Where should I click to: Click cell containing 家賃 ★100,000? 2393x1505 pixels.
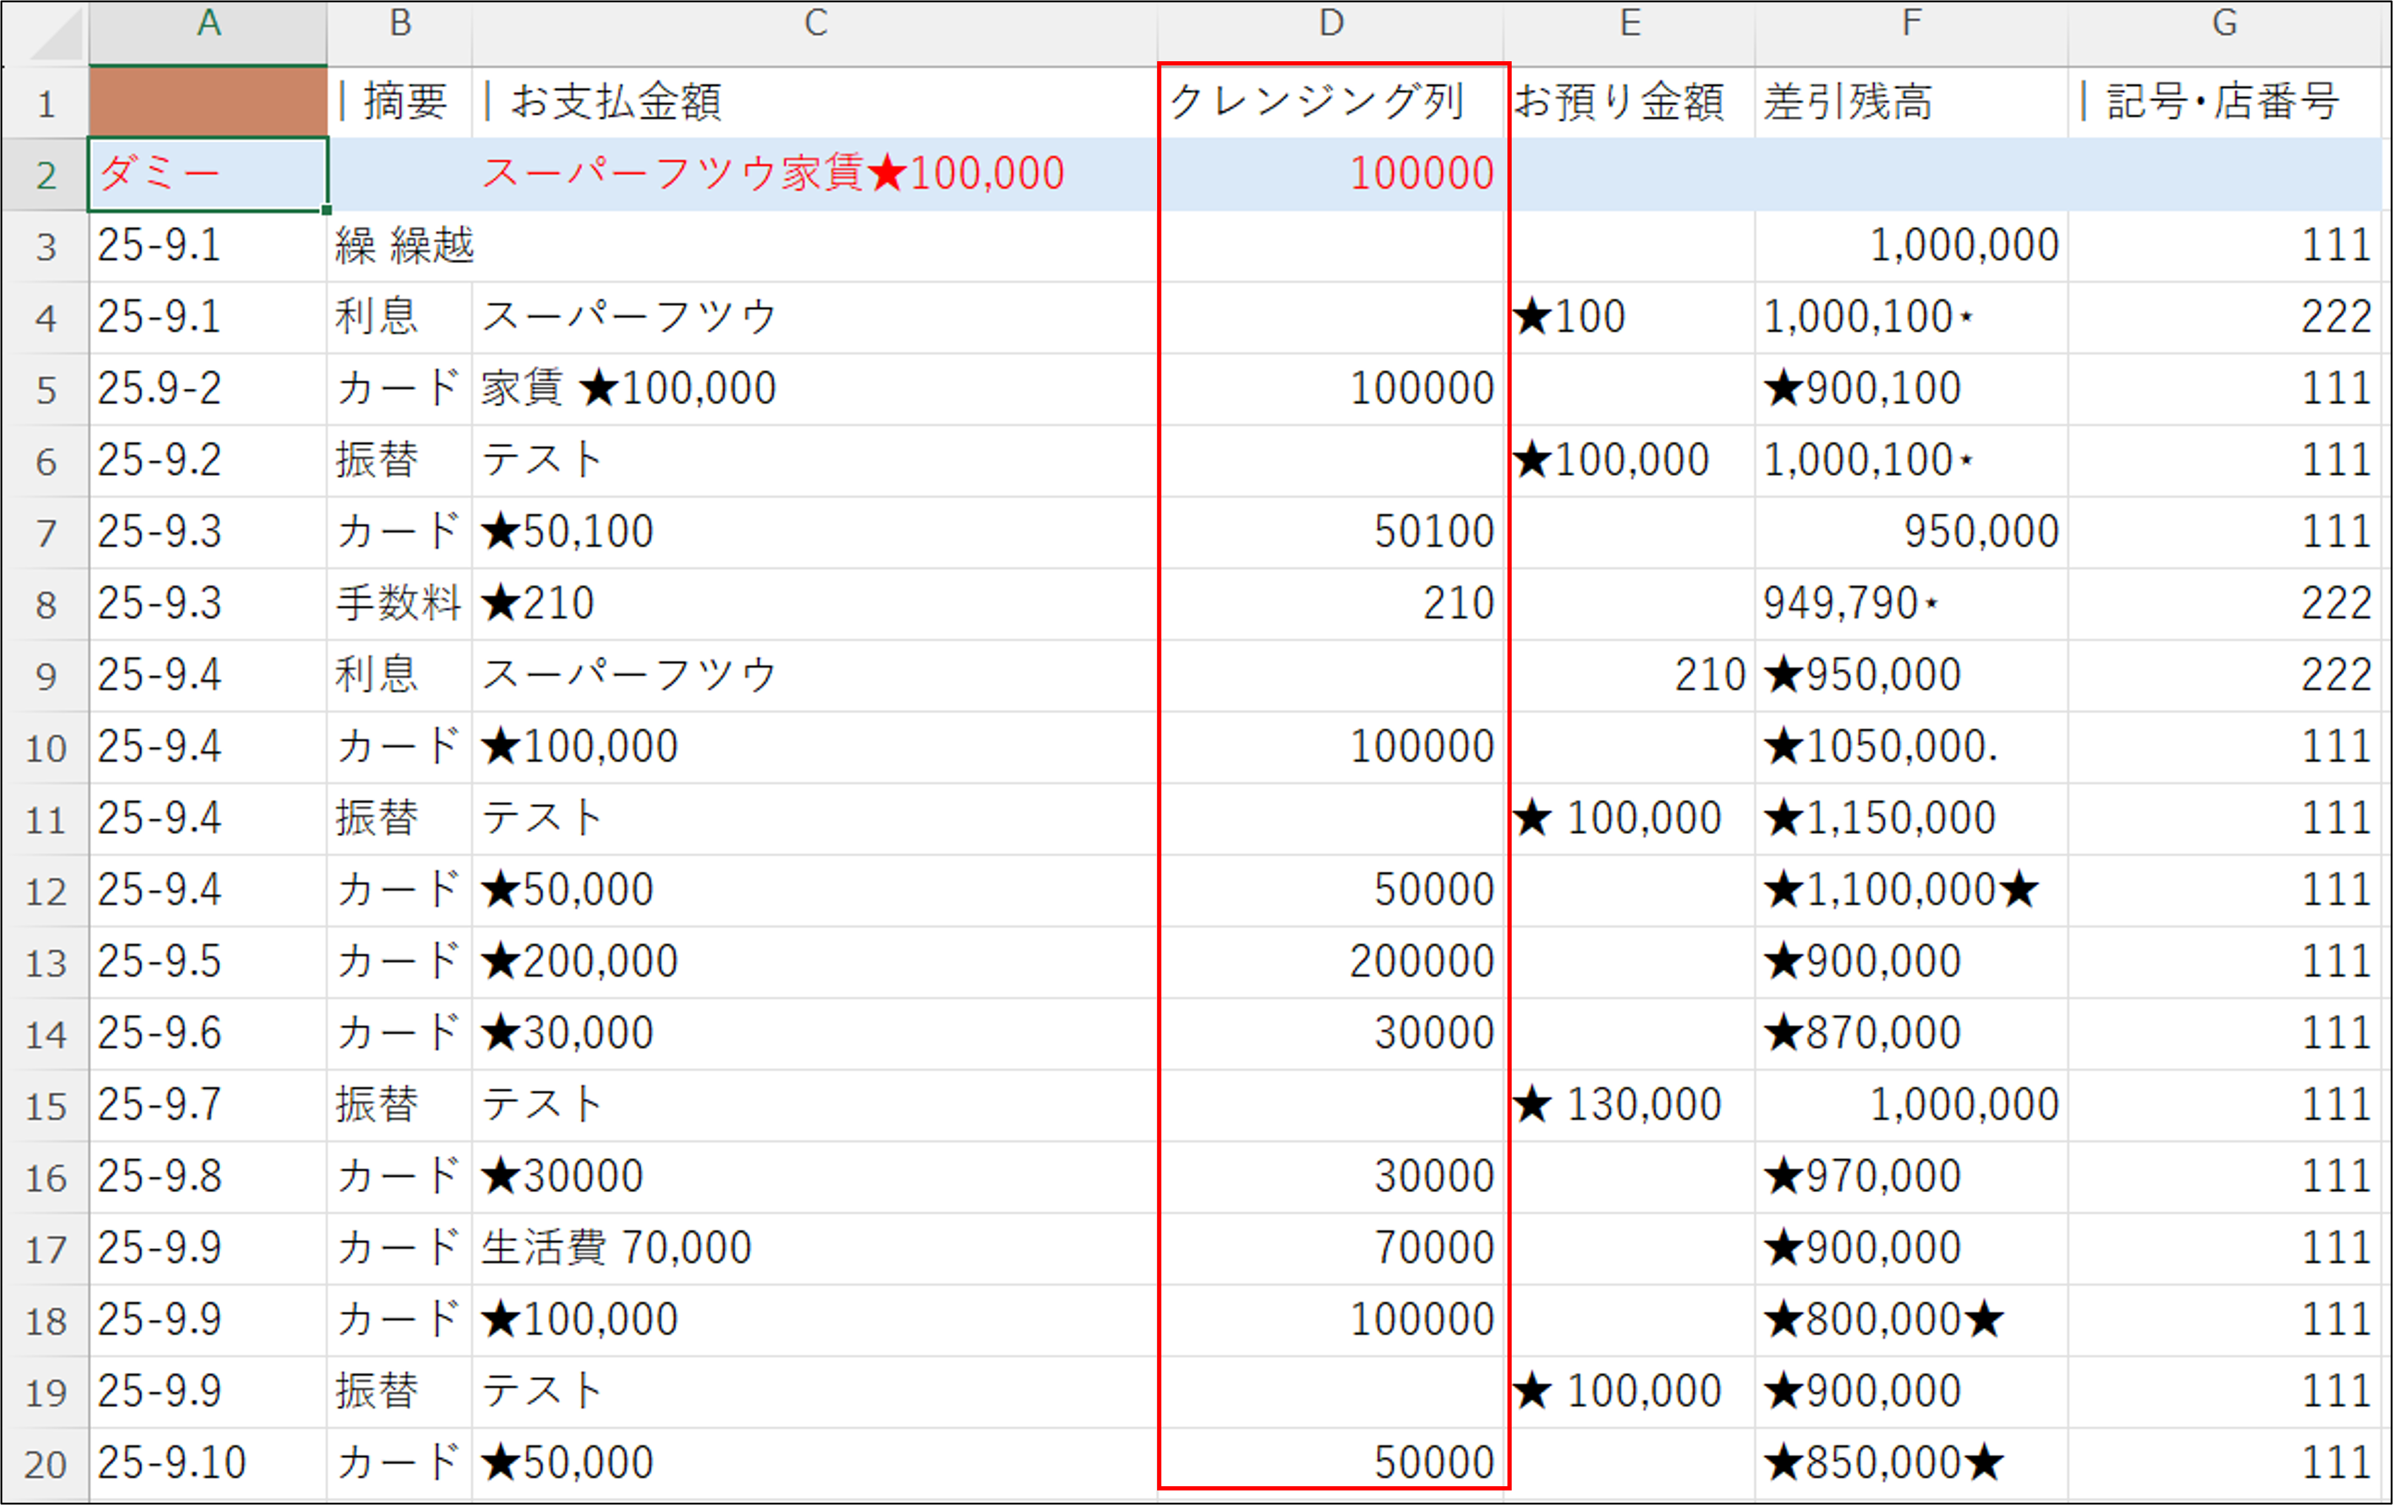click(814, 389)
